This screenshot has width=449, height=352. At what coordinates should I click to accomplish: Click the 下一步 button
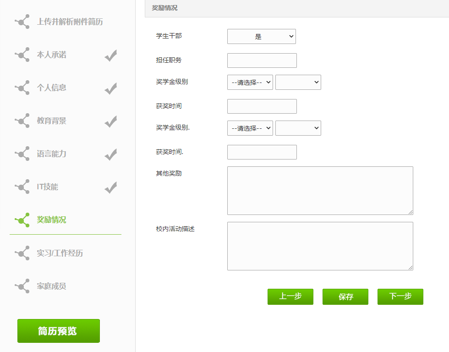point(400,297)
